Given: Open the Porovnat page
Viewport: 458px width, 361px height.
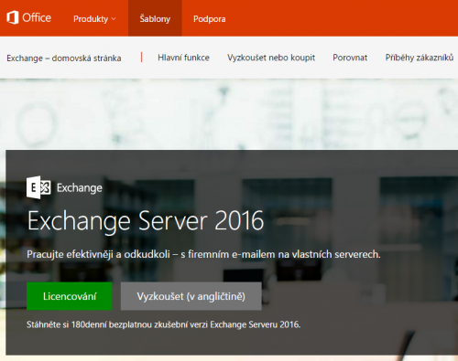Looking at the screenshot, I should pyautogui.click(x=350, y=58).
